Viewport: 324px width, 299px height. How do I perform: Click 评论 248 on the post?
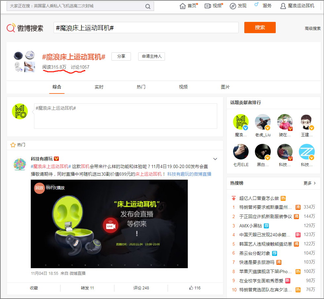pyautogui.click(x=141, y=288)
